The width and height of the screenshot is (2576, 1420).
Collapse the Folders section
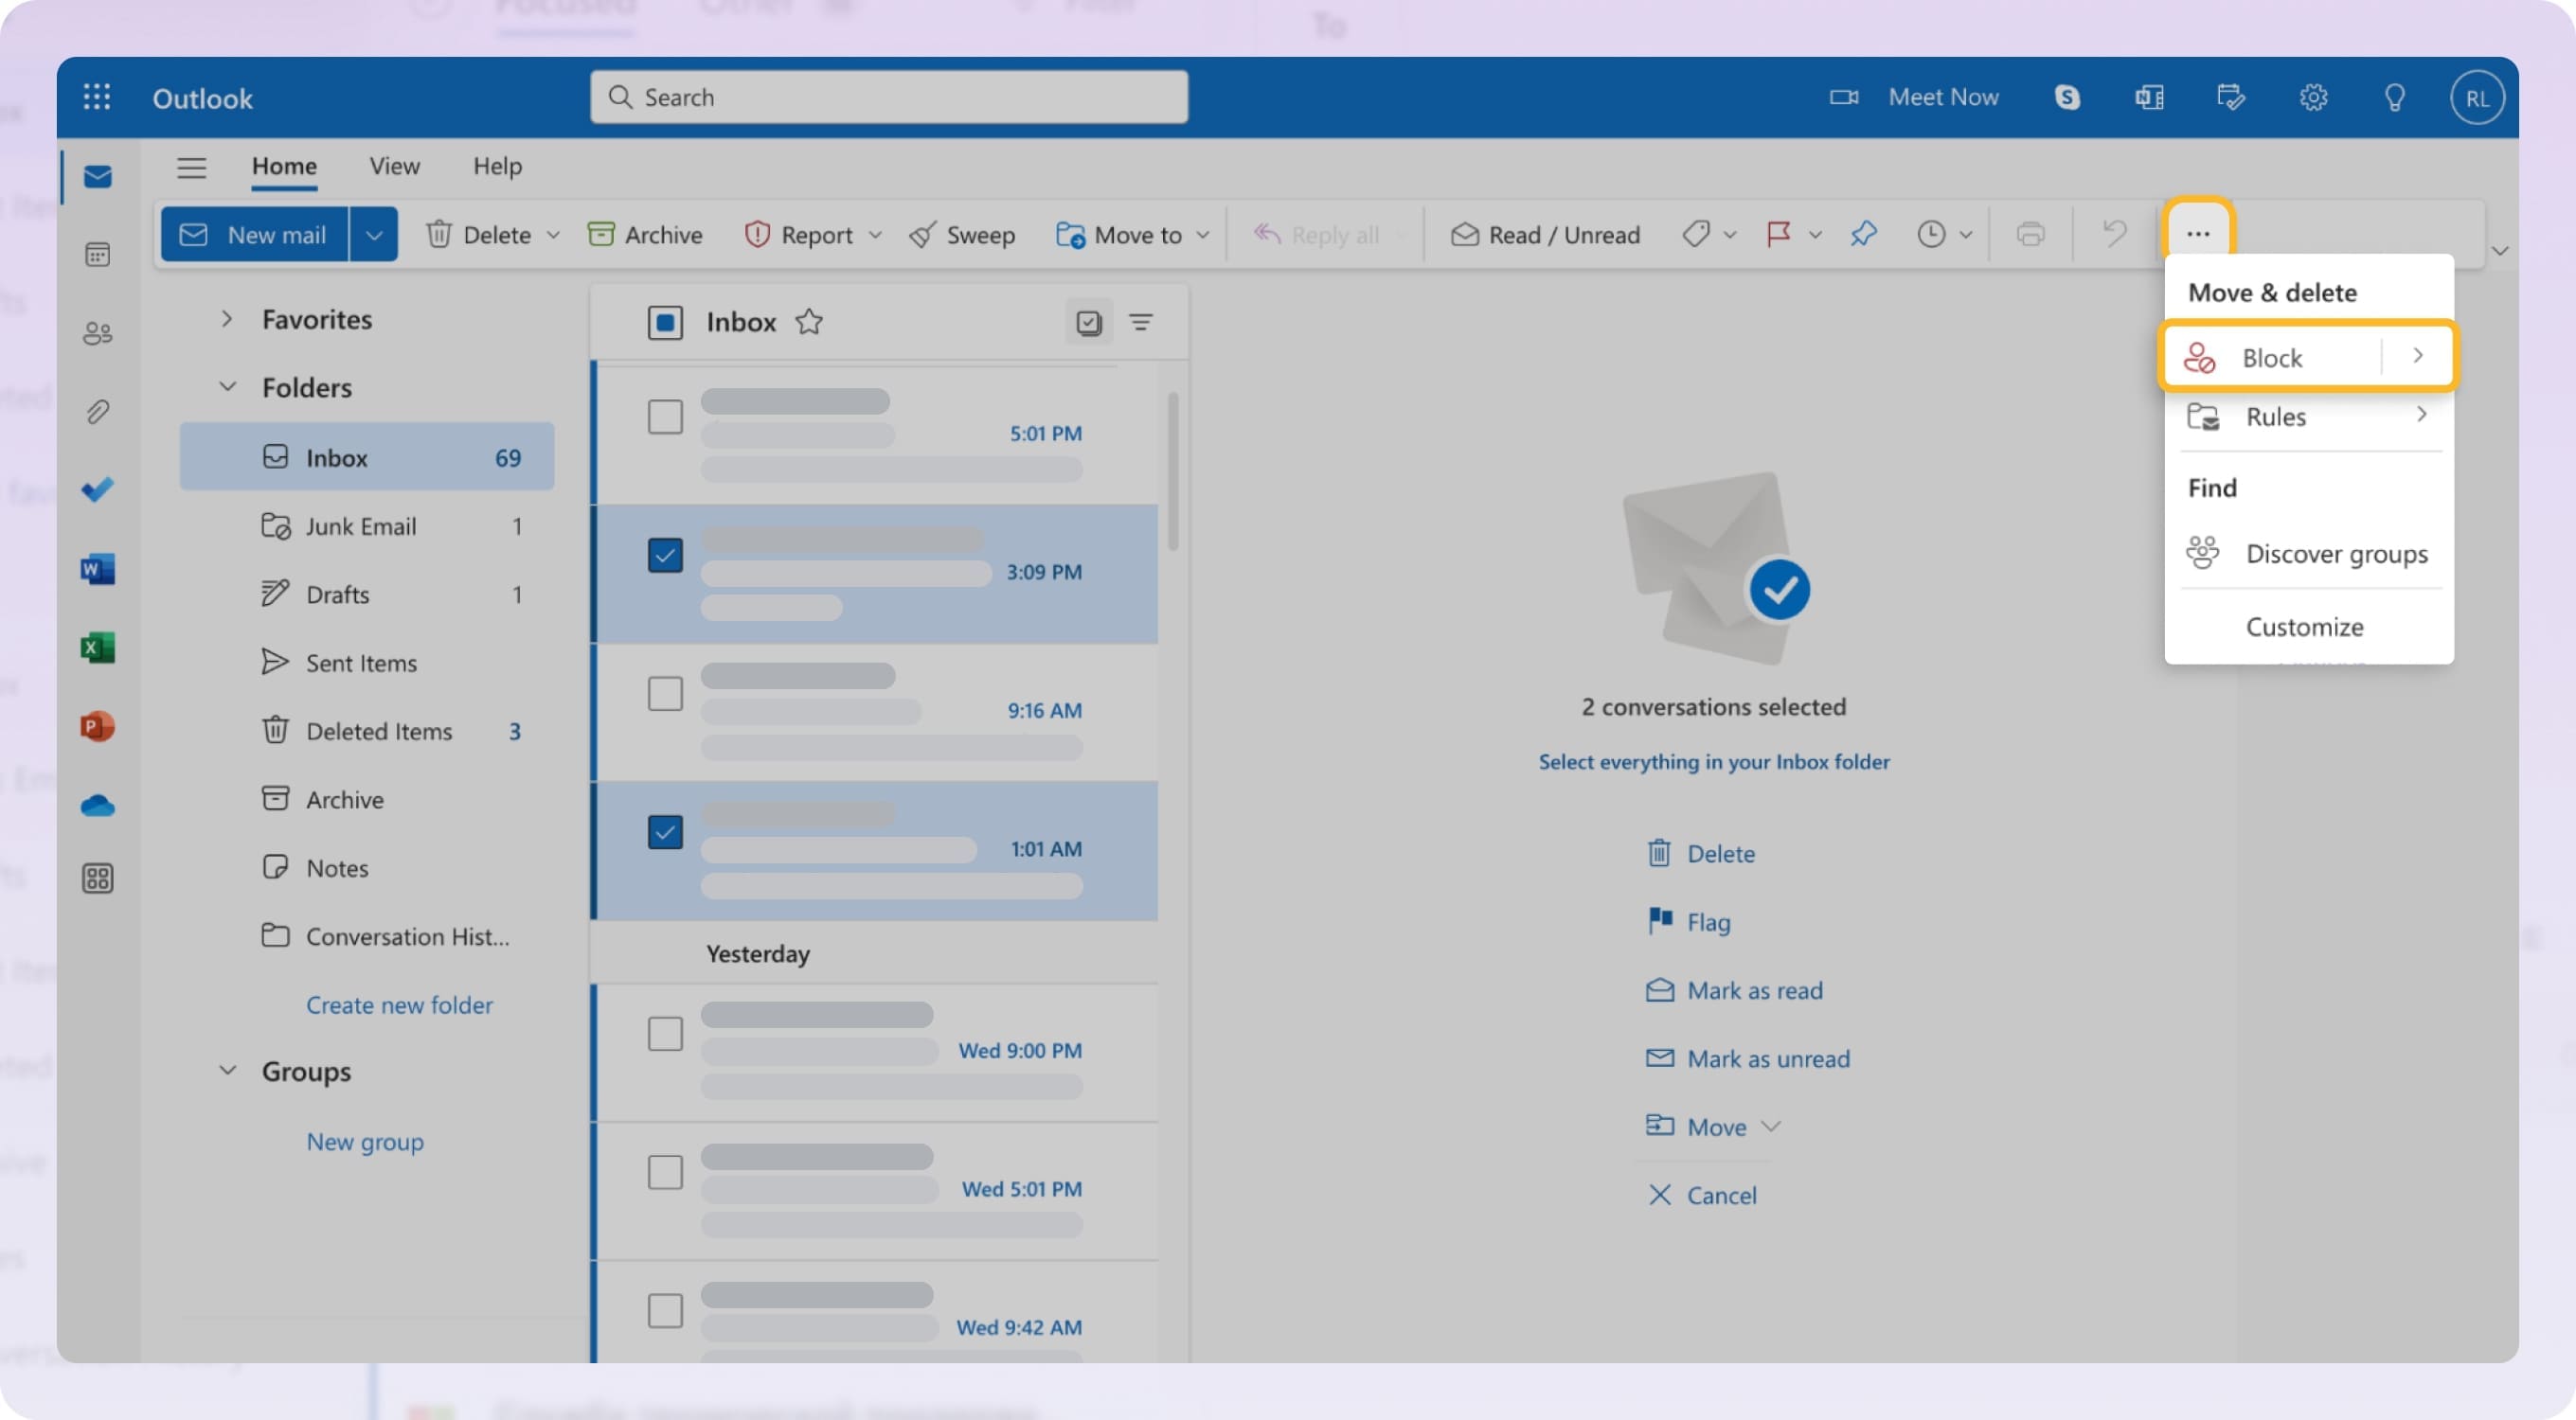(227, 387)
